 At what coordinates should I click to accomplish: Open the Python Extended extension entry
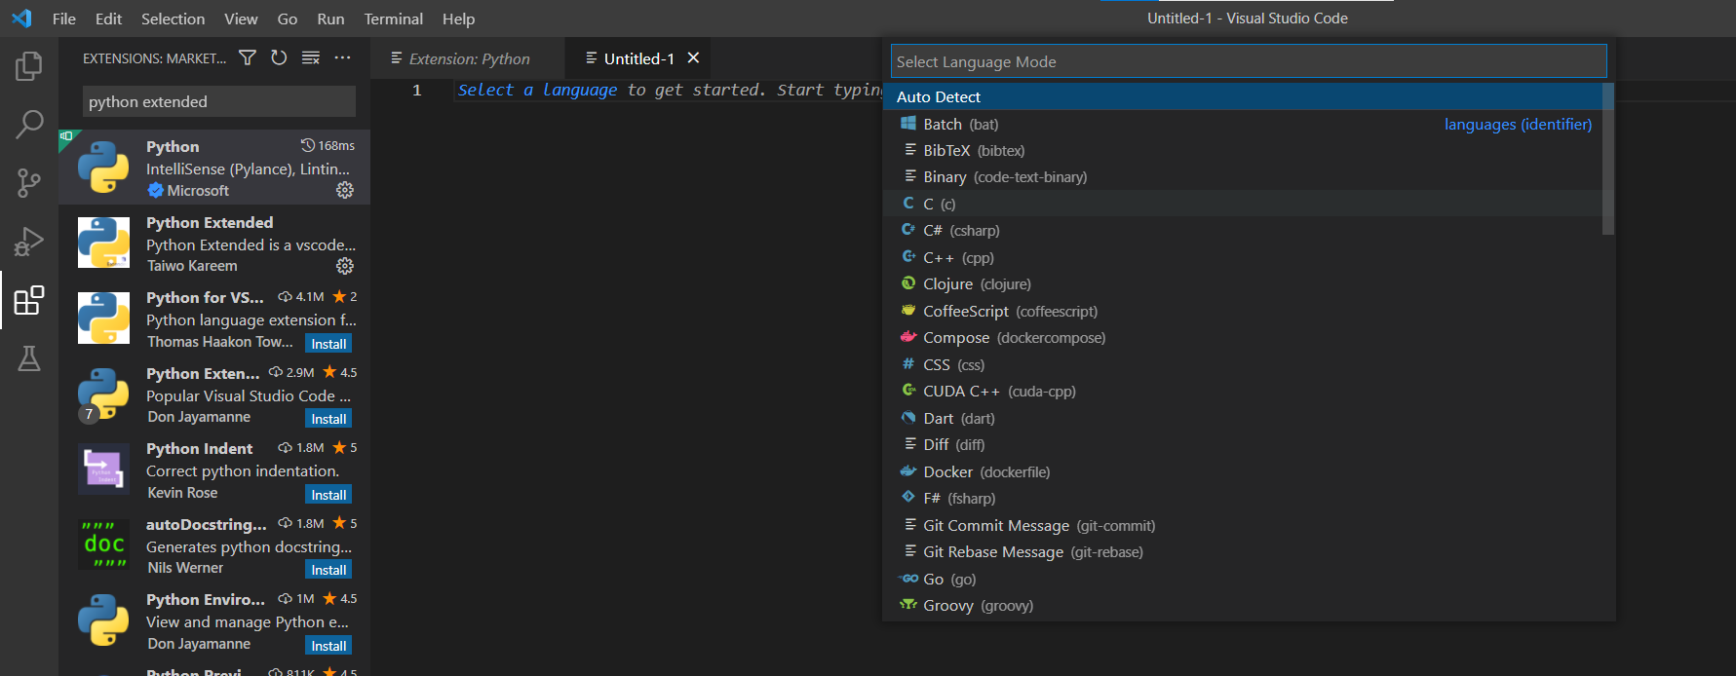pos(214,244)
